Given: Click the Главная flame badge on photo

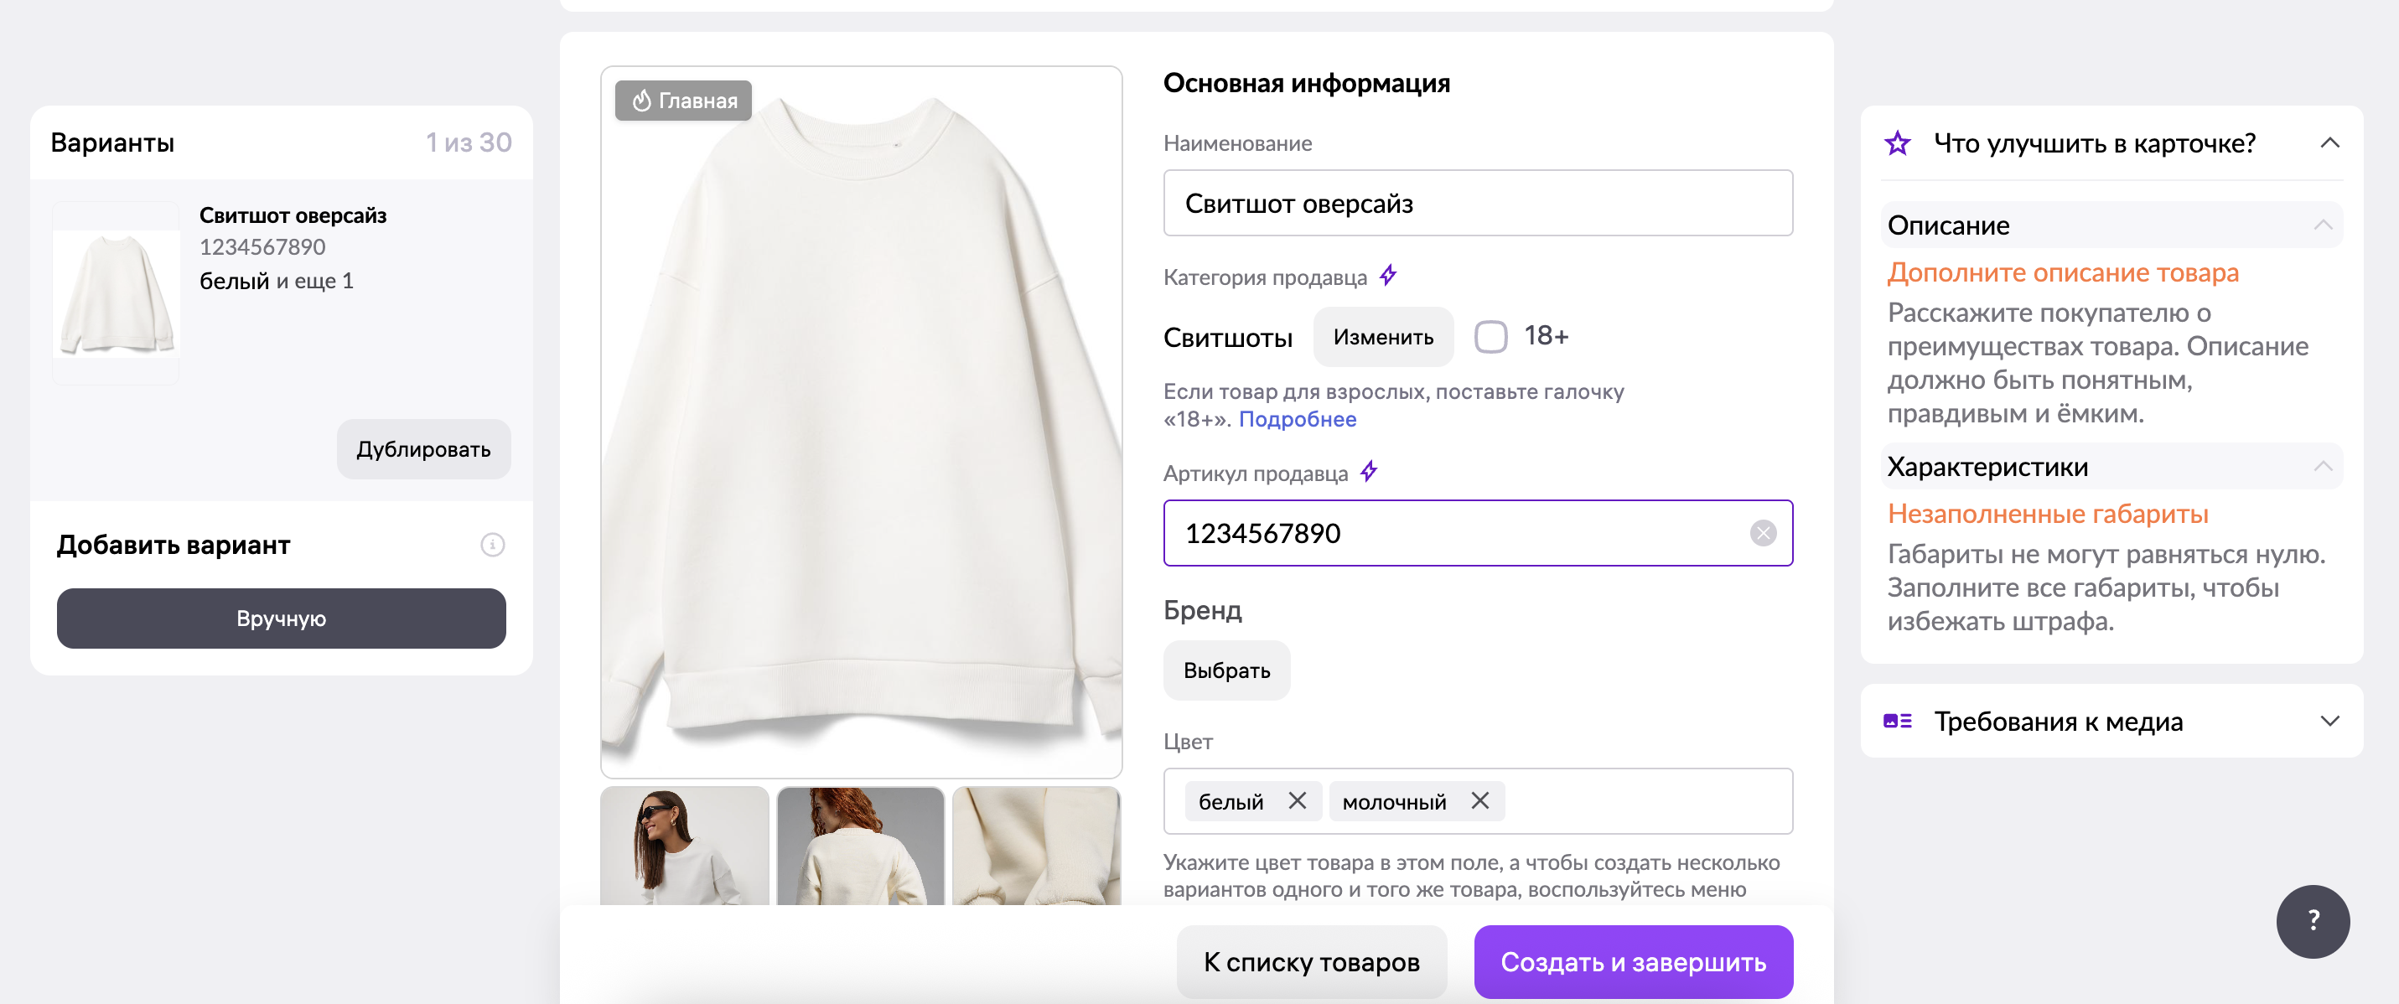Looking at the screenshot, I should coord(682,101).
